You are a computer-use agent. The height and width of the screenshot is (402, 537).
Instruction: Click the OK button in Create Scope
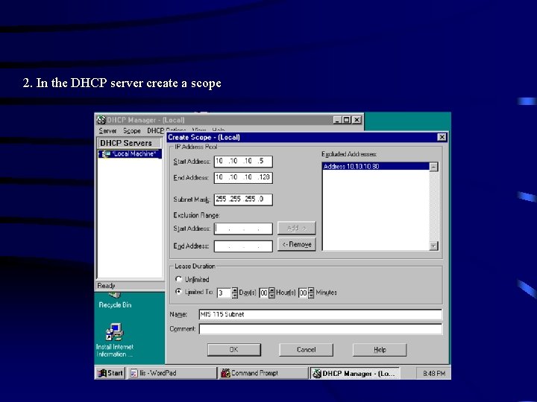(234, 350)
